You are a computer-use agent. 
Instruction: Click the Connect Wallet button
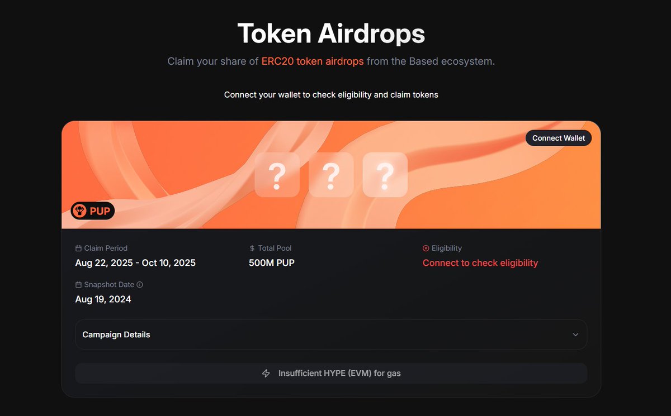coord(558,138)
